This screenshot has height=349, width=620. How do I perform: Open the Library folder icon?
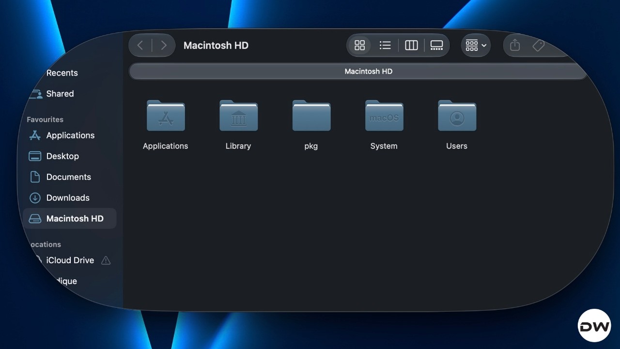[238, 115]
